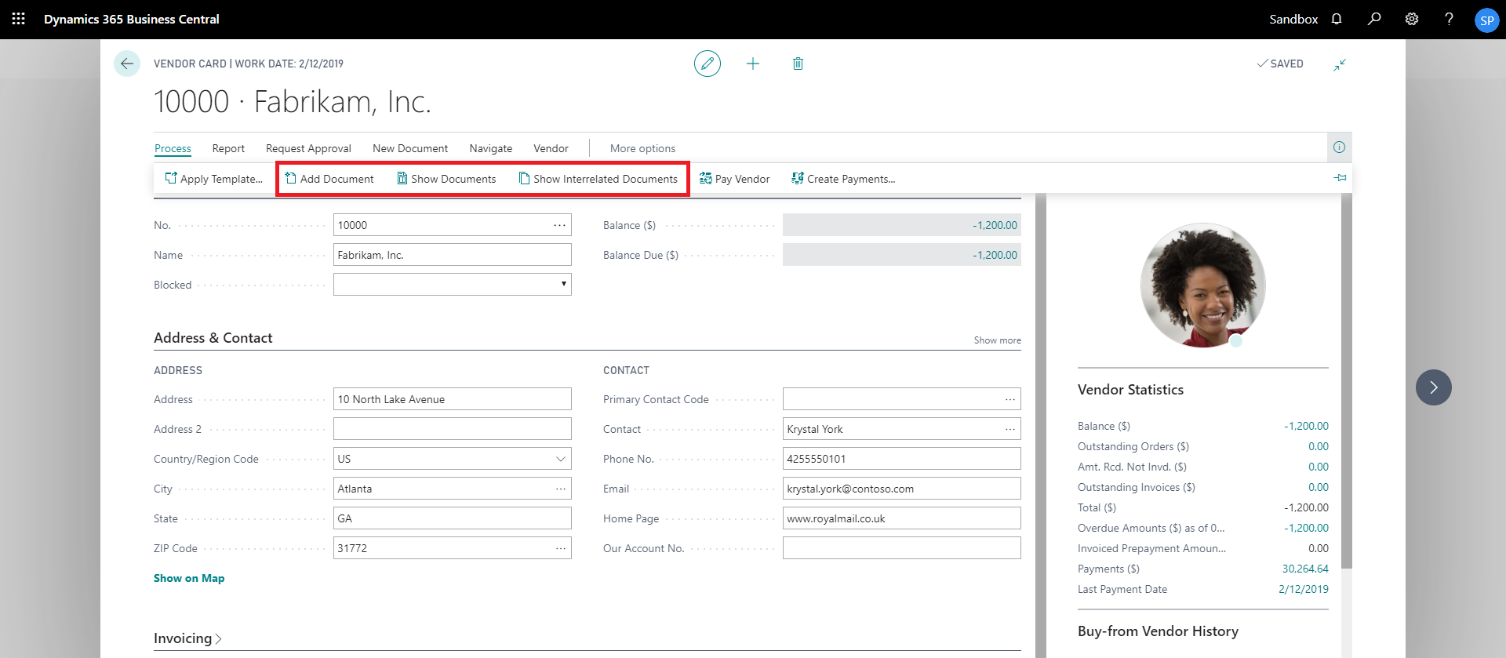Open the Navigate menu tab
The height and width of the screenshot is (658, 1506).
pyautogui.click(x=490, y=148)
